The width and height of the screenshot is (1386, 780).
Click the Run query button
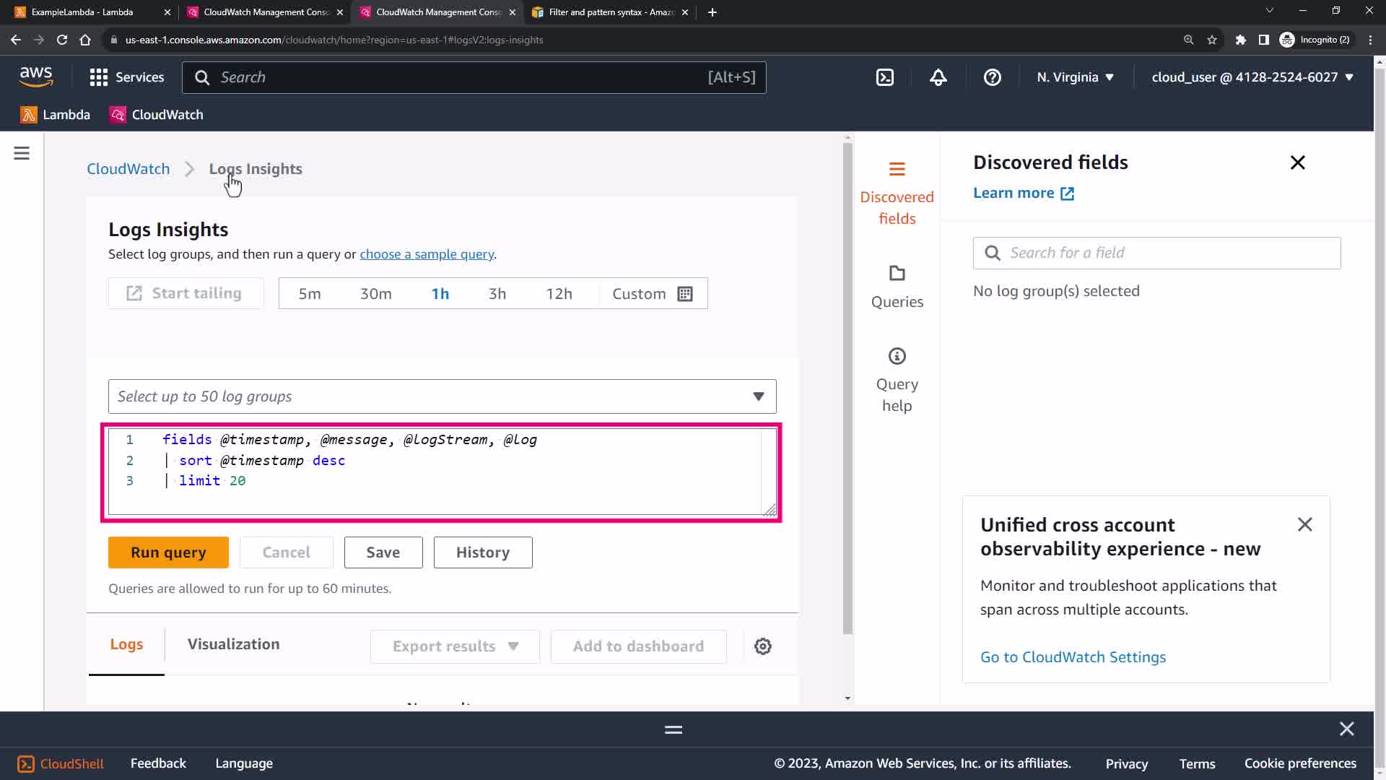click(x=168, y=552)
